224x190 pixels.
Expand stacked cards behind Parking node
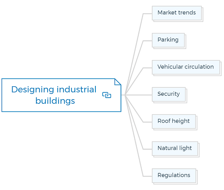click(185, 48)
